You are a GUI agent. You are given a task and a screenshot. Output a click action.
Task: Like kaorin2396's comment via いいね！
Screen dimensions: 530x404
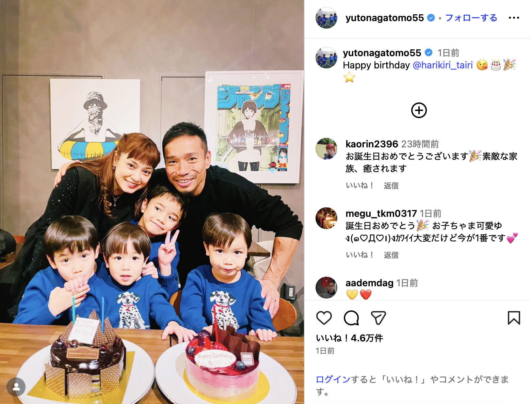tap(360, 185)
